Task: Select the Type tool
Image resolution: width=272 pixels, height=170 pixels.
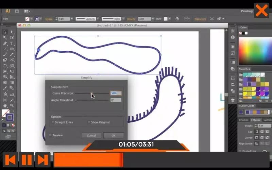Action: pyautogui.click(x=12, y=44)
